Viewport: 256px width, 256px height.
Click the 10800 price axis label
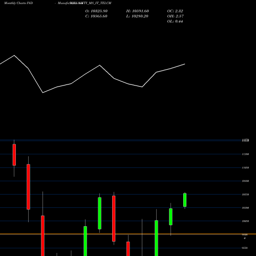point(245,181)
